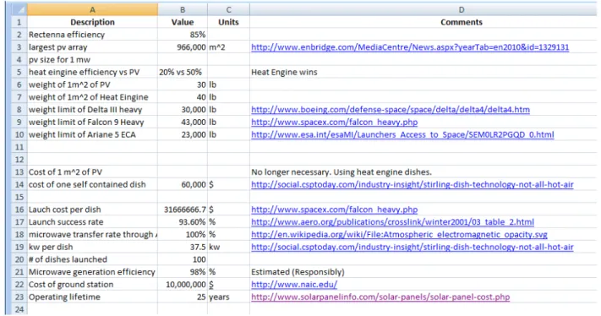601x316 pixels.
Task: Select the 'No longer necessary' comment cell
Action: coord(423,172)
